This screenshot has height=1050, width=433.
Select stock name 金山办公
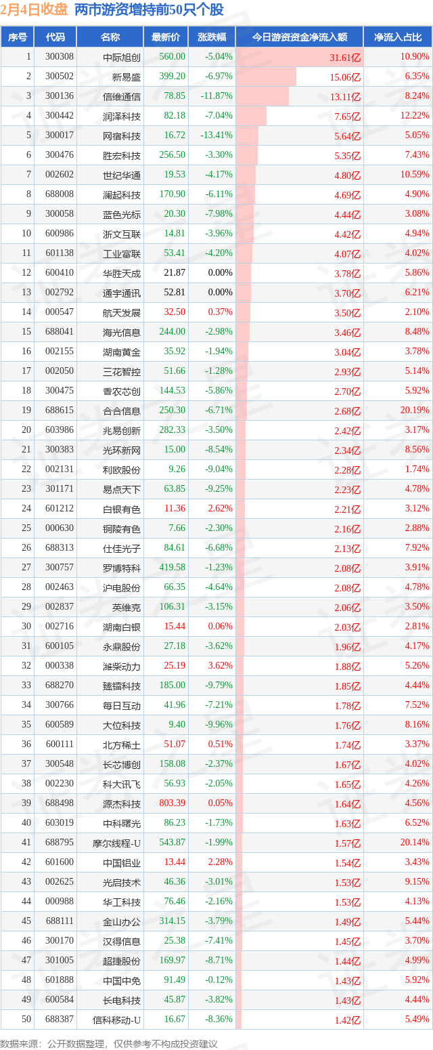[122, 921]
